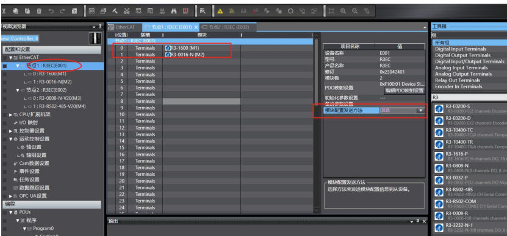Click the R3-0008-R module icon in toolbox
Screen dimensions: 507x236
point(439,216)
